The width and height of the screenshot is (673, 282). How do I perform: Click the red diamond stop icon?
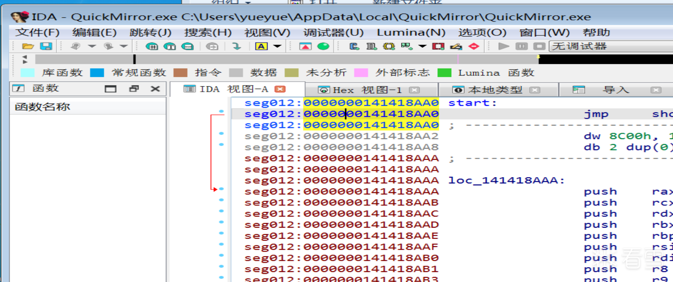pos(474,47)
